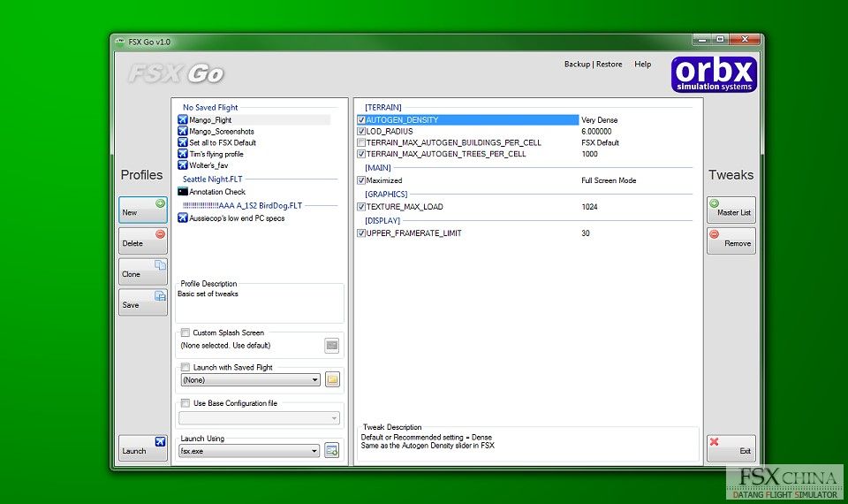Uncheck the AUTOGEN_DENSITY tweak
848x504 pixels.
click(x=361, y=119)
